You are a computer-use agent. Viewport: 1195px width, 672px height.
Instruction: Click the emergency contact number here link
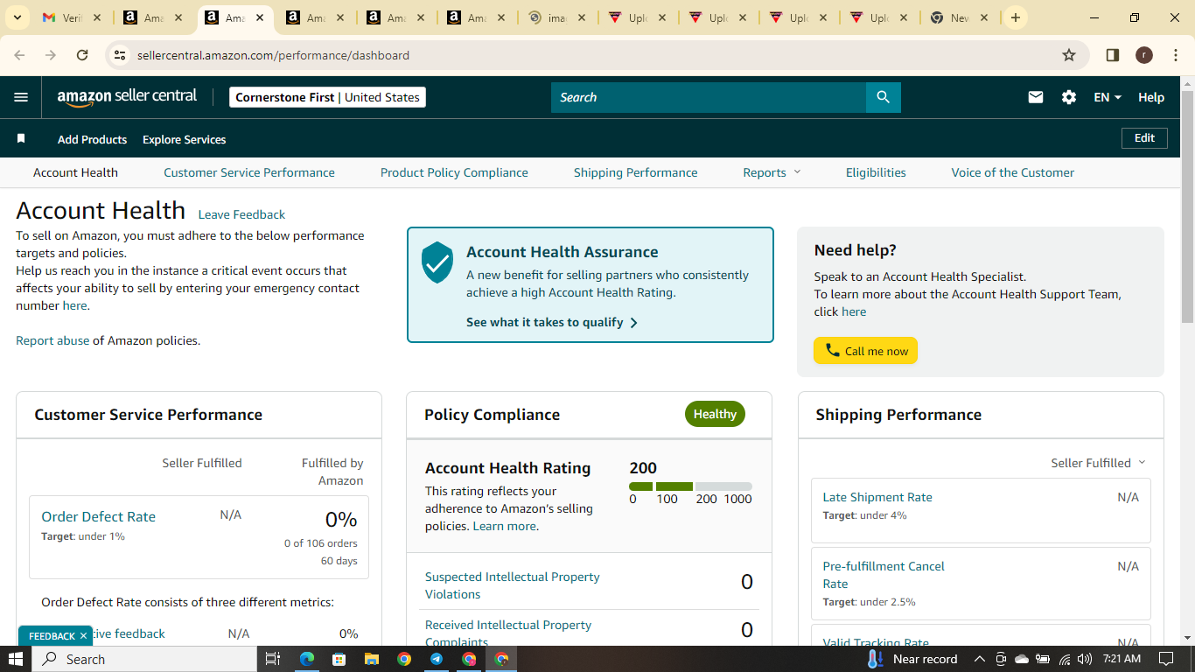point(75,305)
